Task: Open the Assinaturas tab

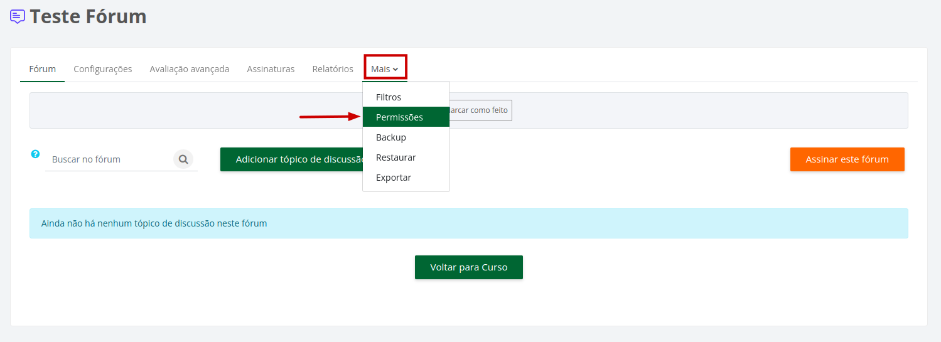Action: (x=271, y=69)
